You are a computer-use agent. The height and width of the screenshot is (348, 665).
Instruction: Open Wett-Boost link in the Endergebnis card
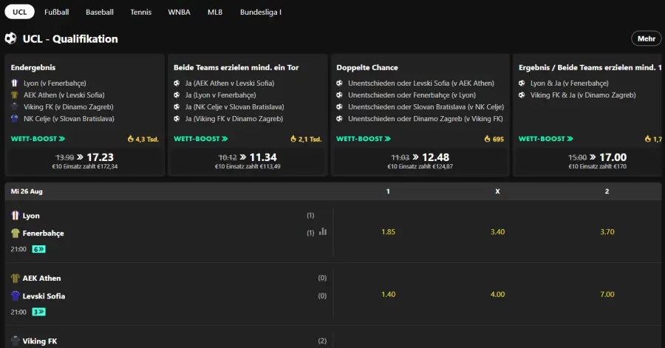tap(38, 139)
